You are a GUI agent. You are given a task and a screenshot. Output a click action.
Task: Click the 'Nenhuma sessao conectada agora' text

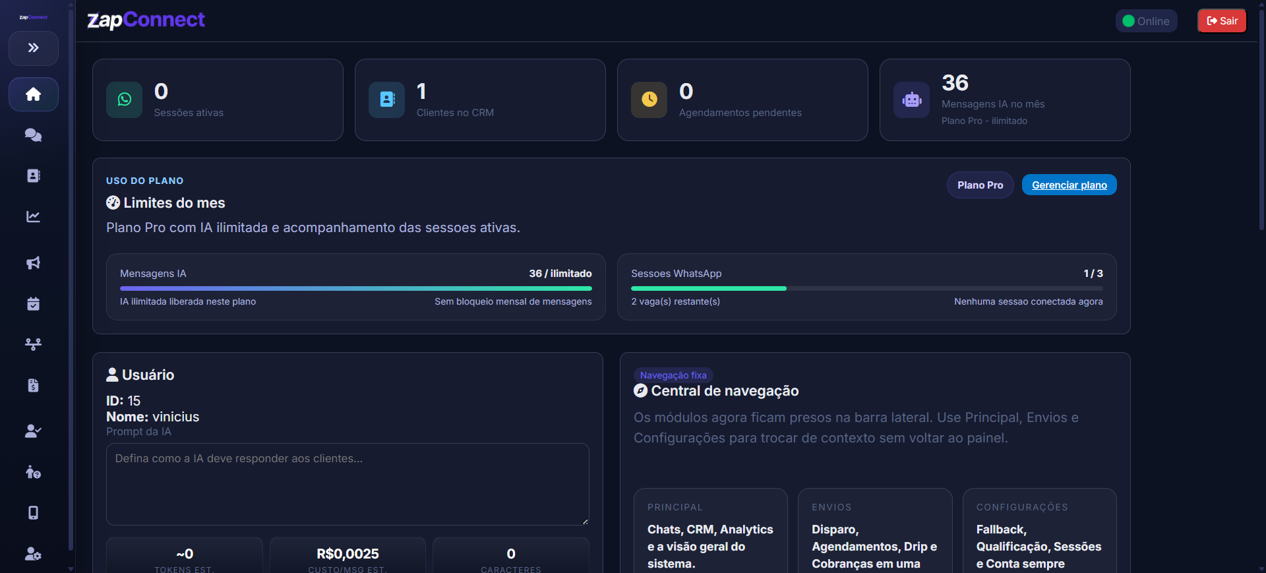point(1029,301)
